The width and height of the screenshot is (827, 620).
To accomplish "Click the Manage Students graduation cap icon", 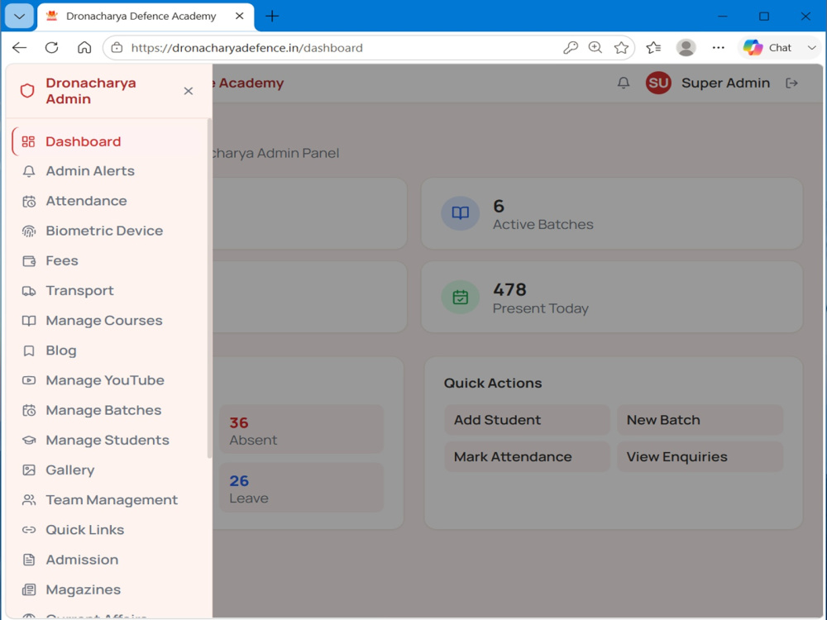I will [28, 441].
